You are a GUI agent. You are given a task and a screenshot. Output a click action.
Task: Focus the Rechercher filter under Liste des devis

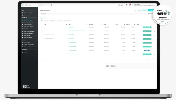click(93, 13)
